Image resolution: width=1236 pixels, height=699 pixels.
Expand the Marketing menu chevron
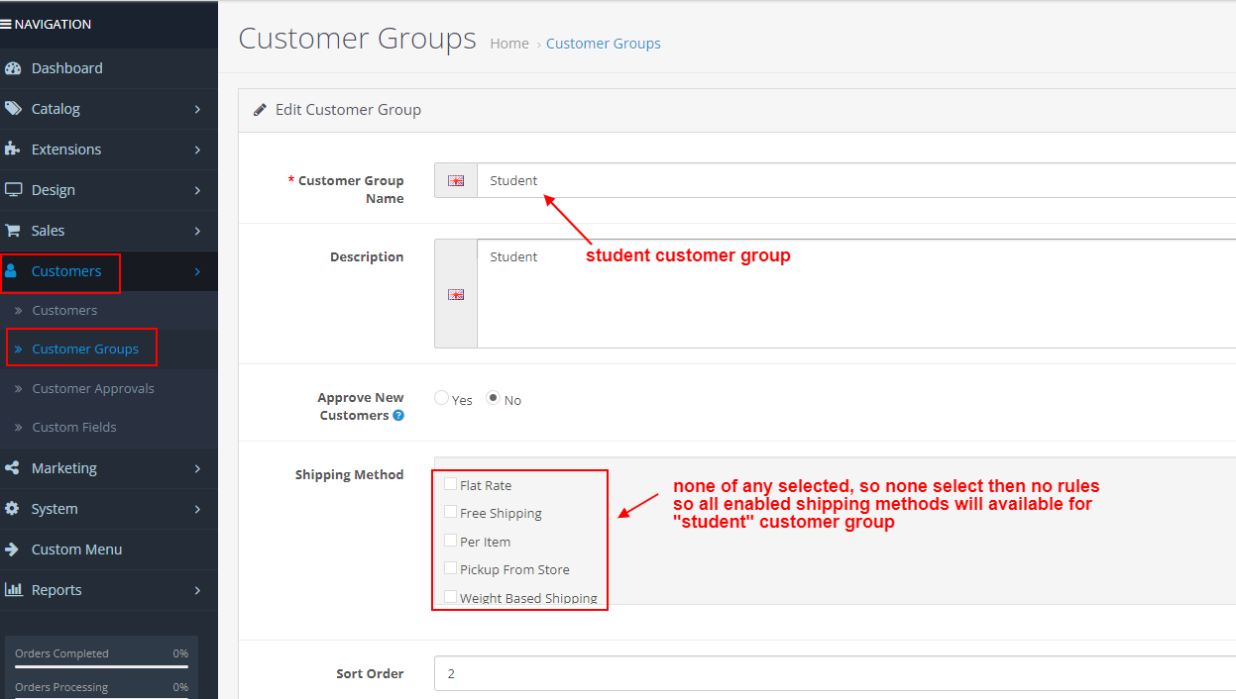click(197, 468)
